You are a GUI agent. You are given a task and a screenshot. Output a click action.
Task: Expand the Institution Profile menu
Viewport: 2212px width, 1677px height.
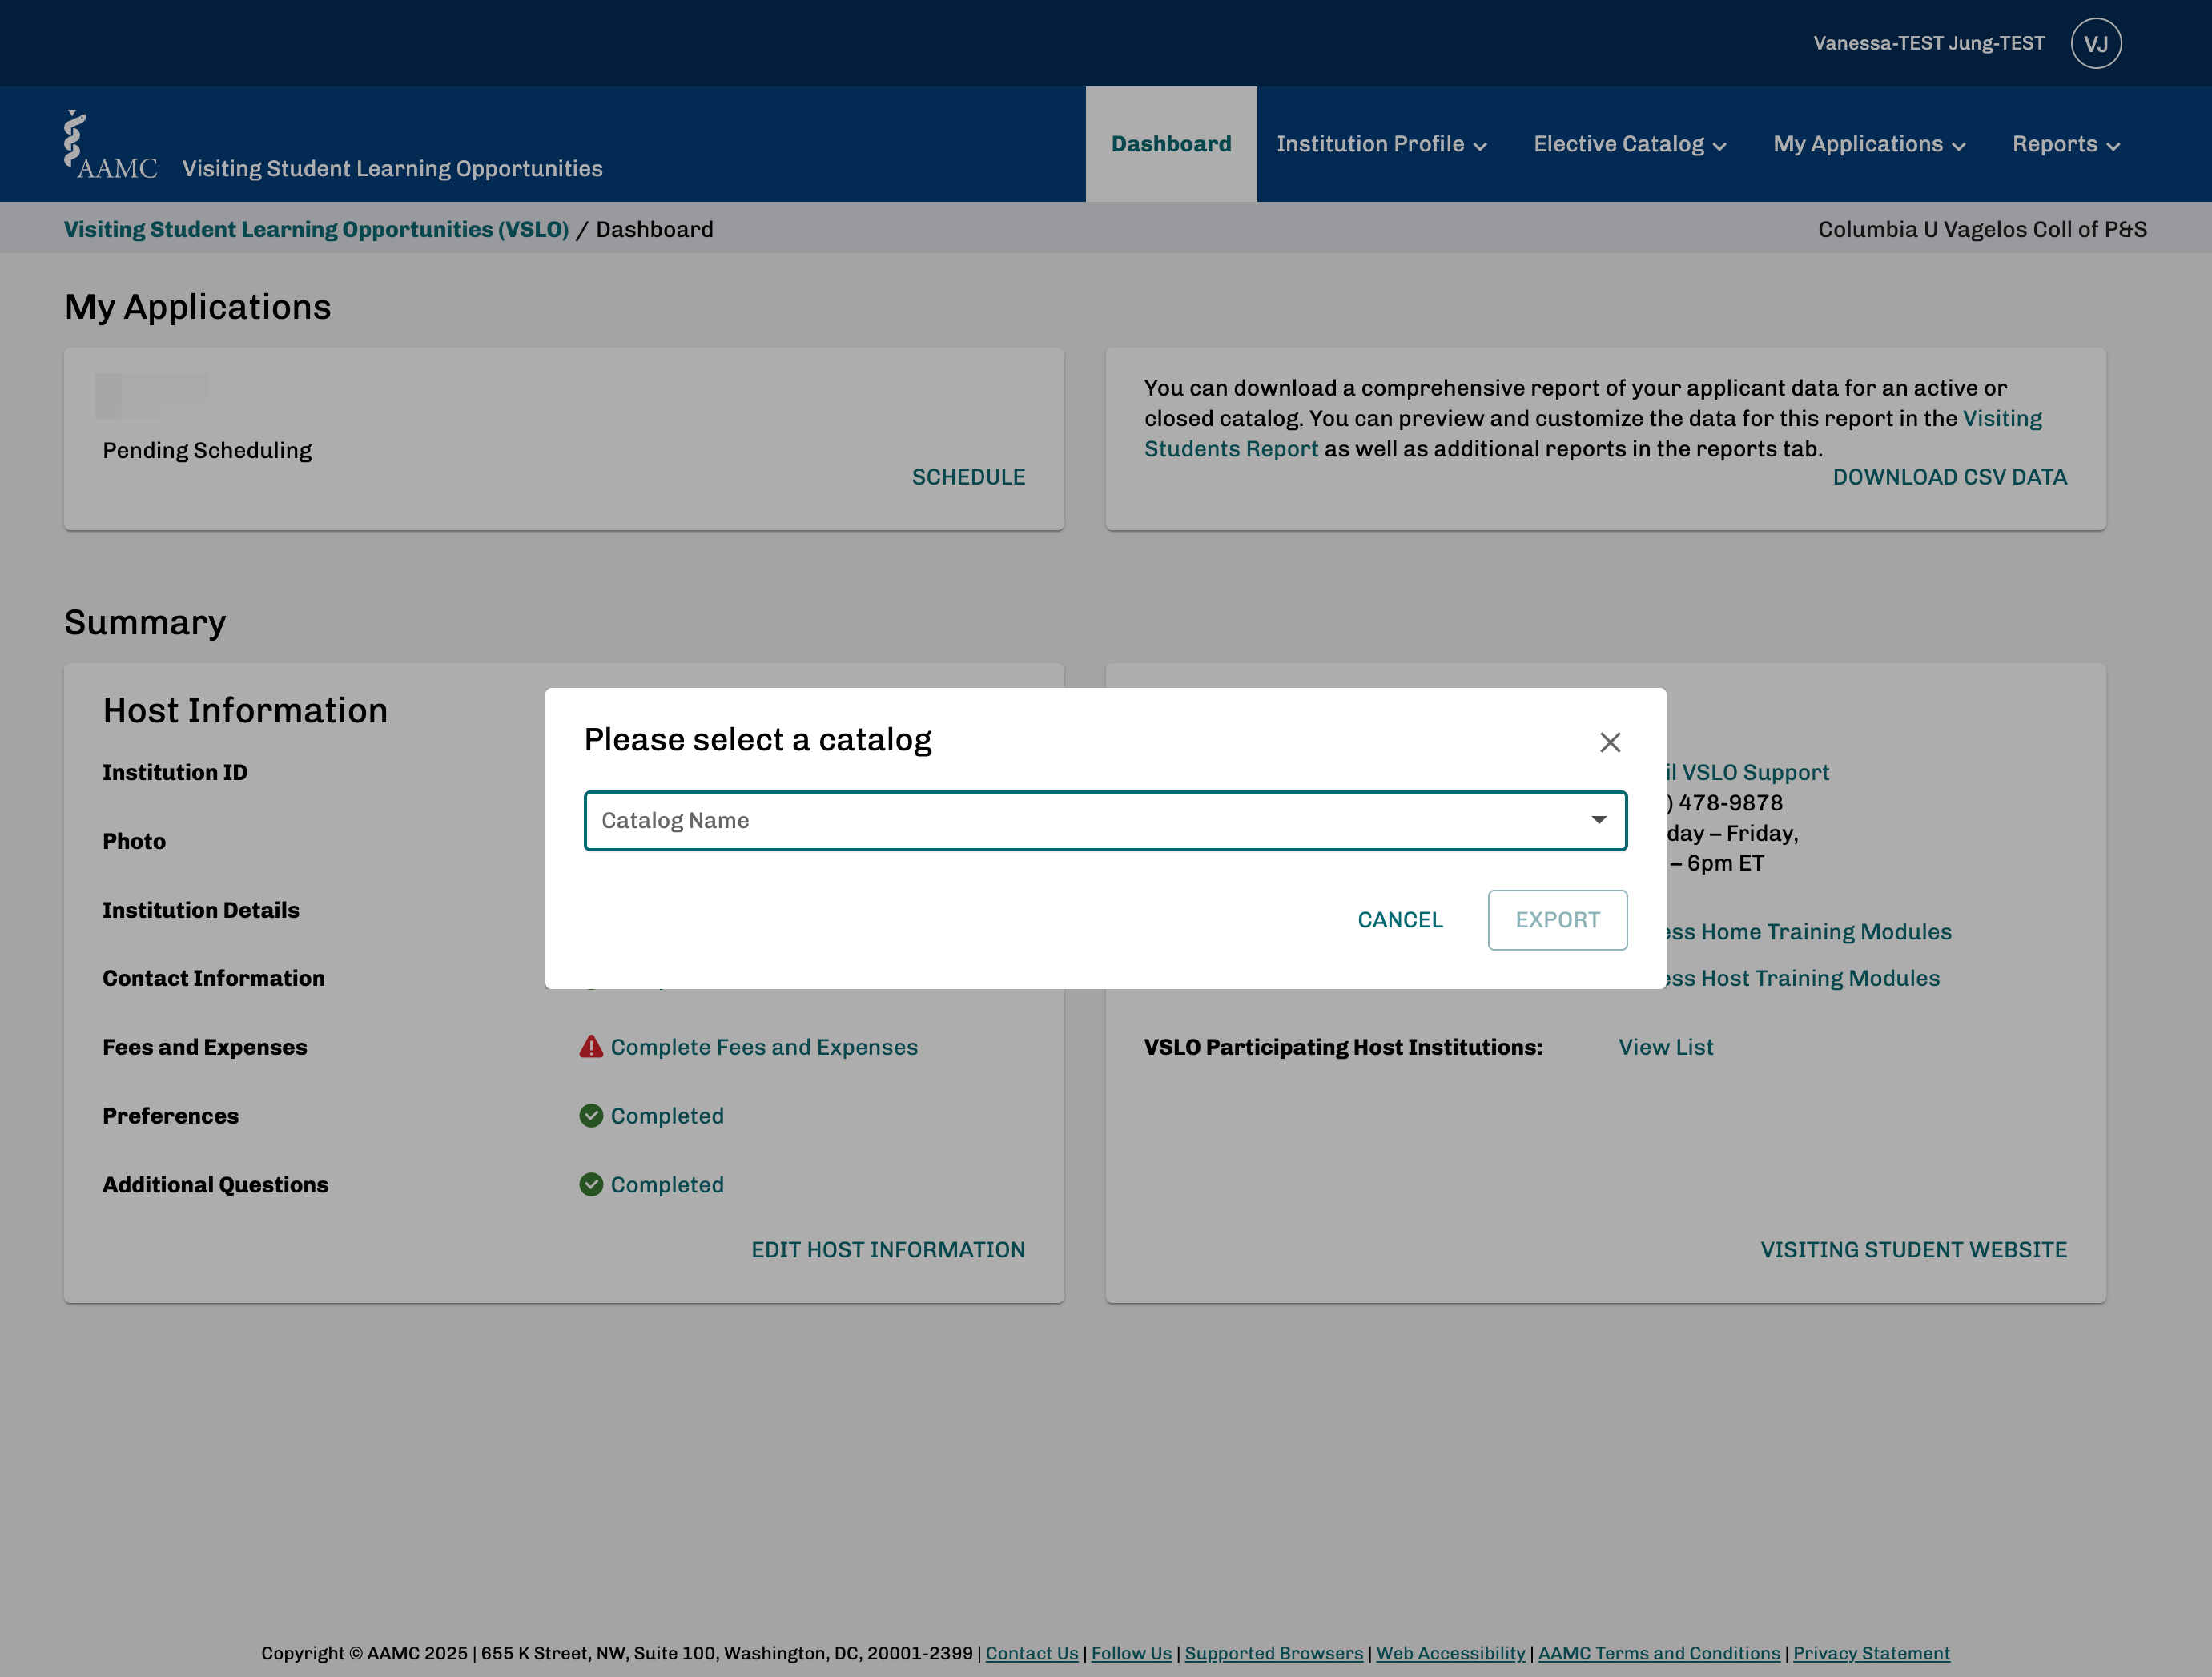pos(1381,144)
